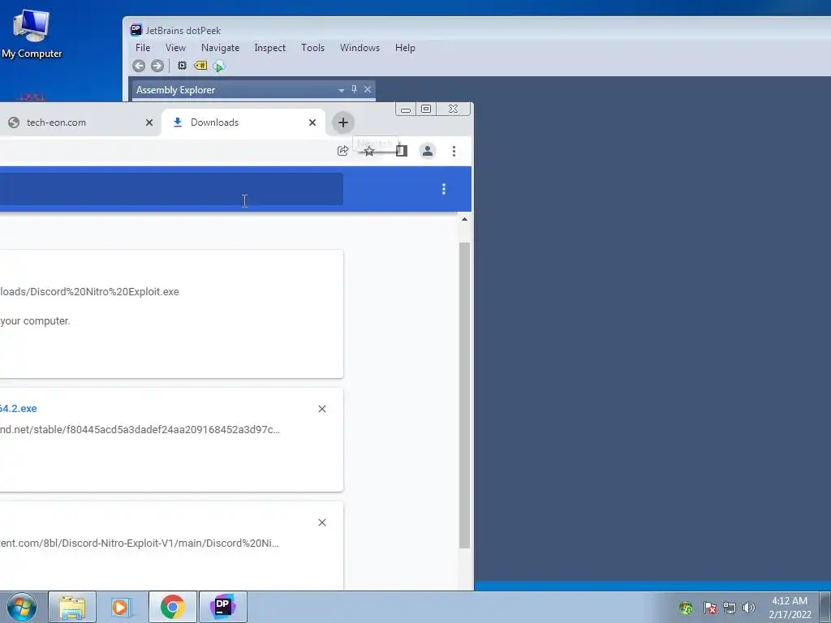Click the 8bl/Discord-Nitro-Exploit-V1 URL
The width and height of the screenshot is (831, 623).
pyautogui.click(x=140, y=543)
